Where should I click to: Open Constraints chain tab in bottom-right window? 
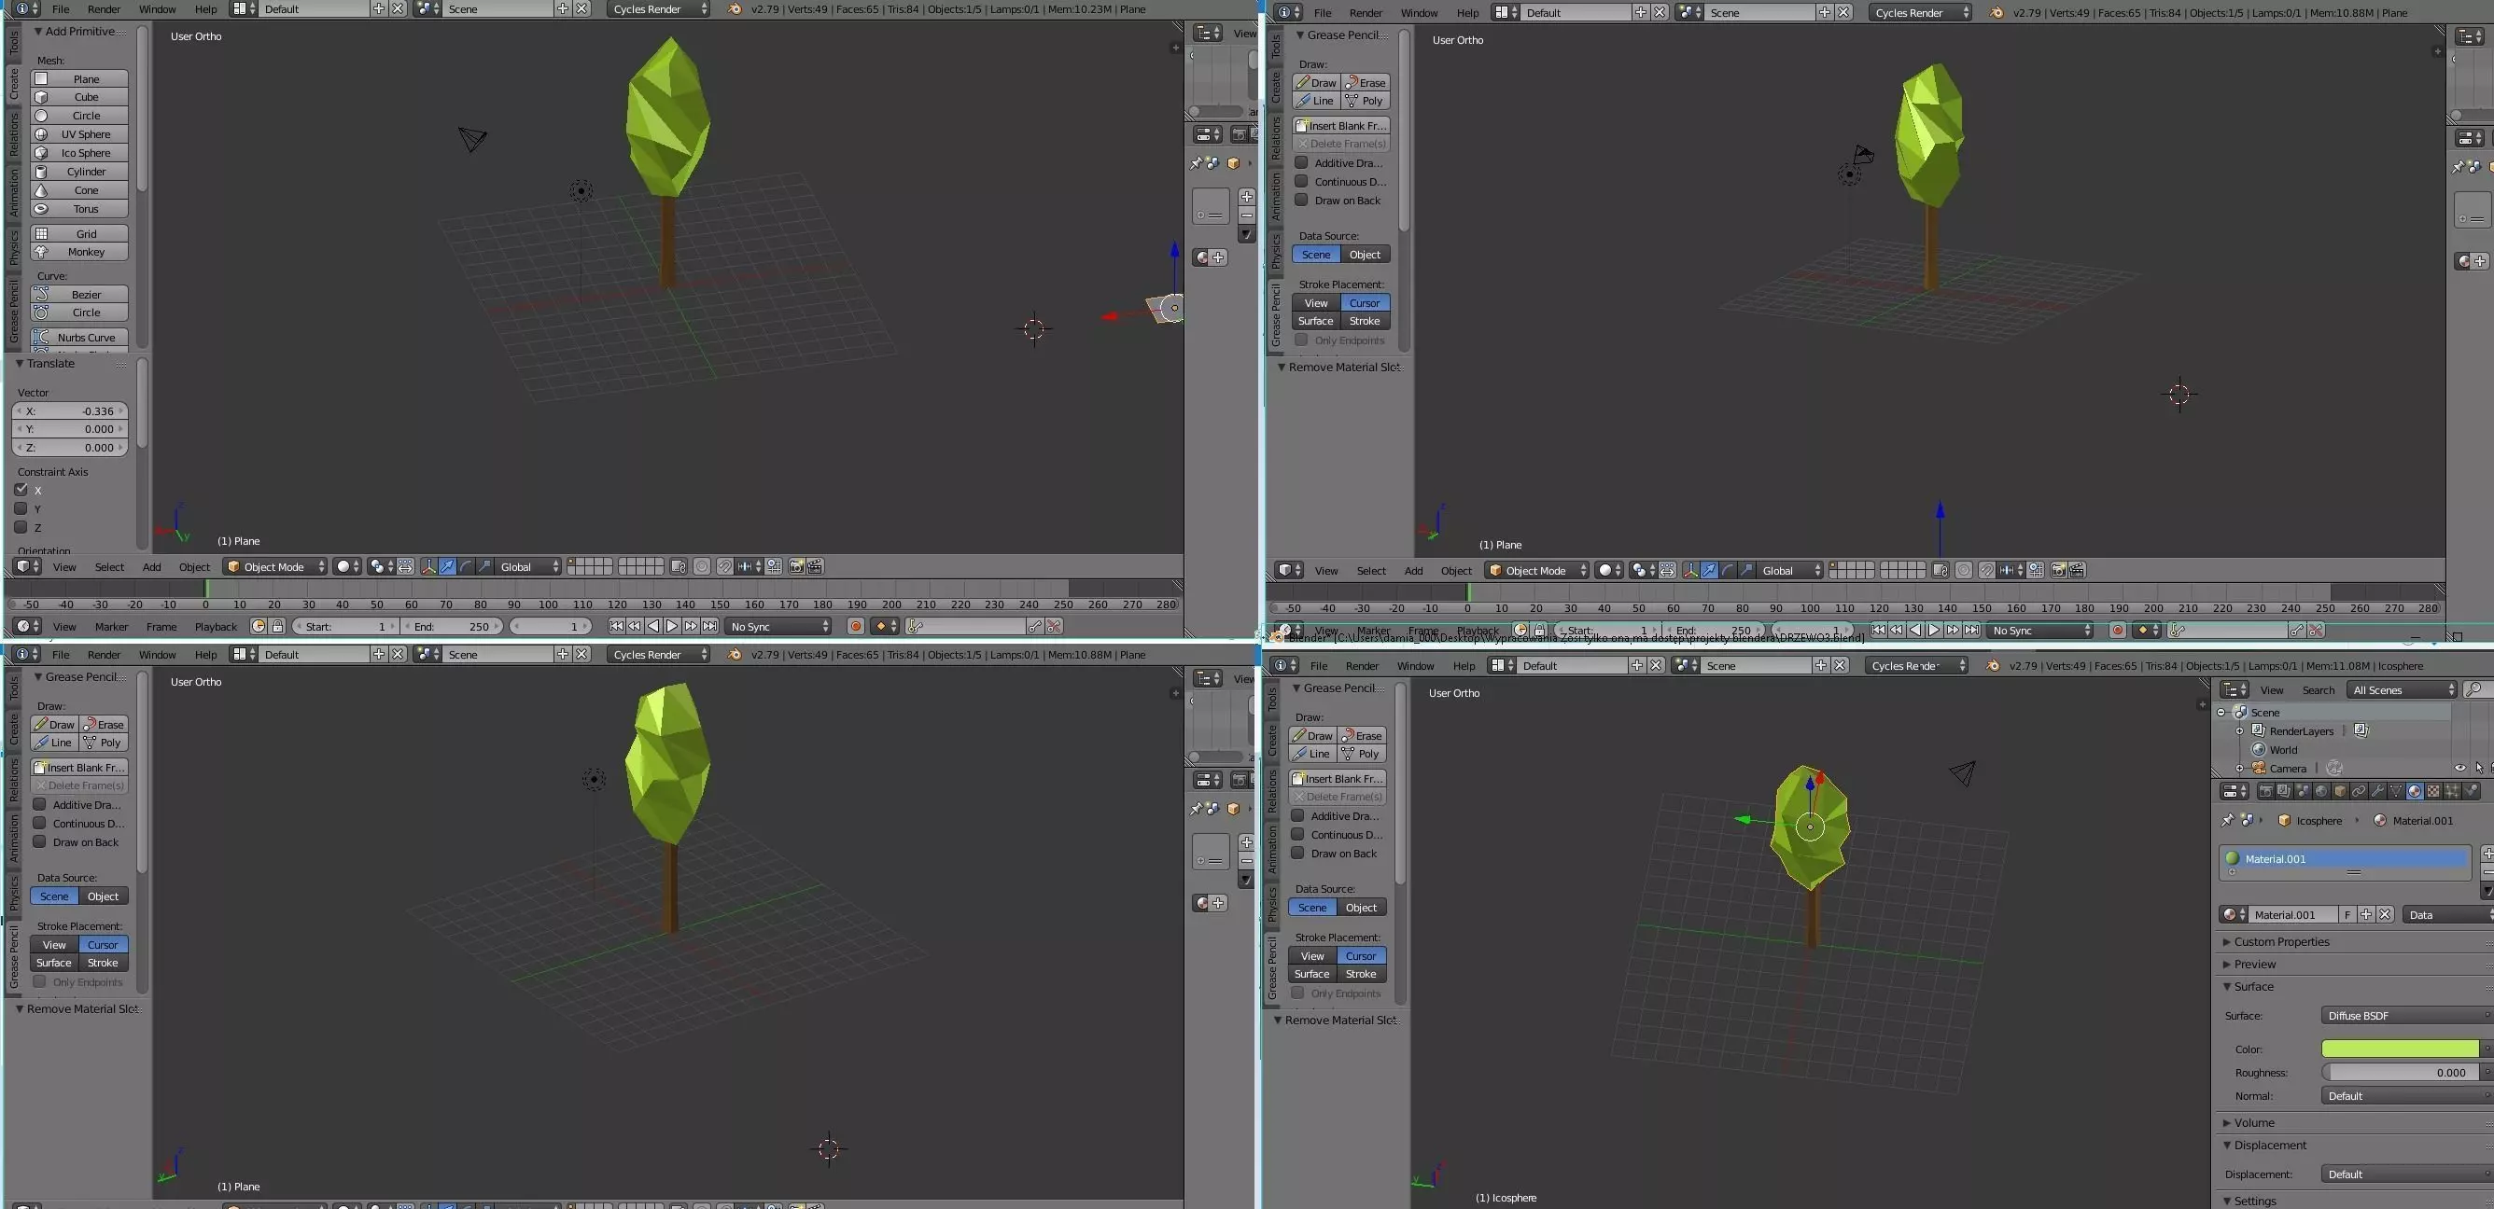tap(2359, 791)
